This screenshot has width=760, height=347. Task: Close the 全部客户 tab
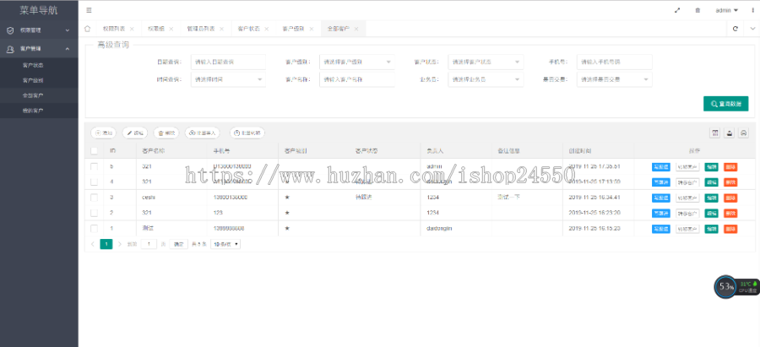(x=356, y=29)
